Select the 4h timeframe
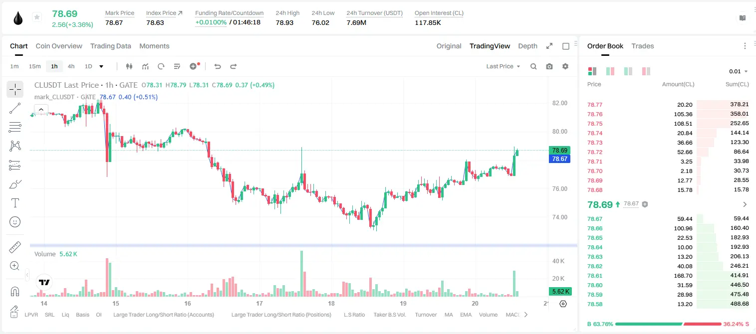This screenshot has width=756, height=334. 71,66
